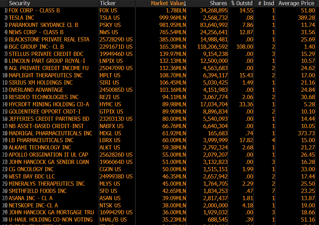Click % outstanding value 33.36

(246, 105)
